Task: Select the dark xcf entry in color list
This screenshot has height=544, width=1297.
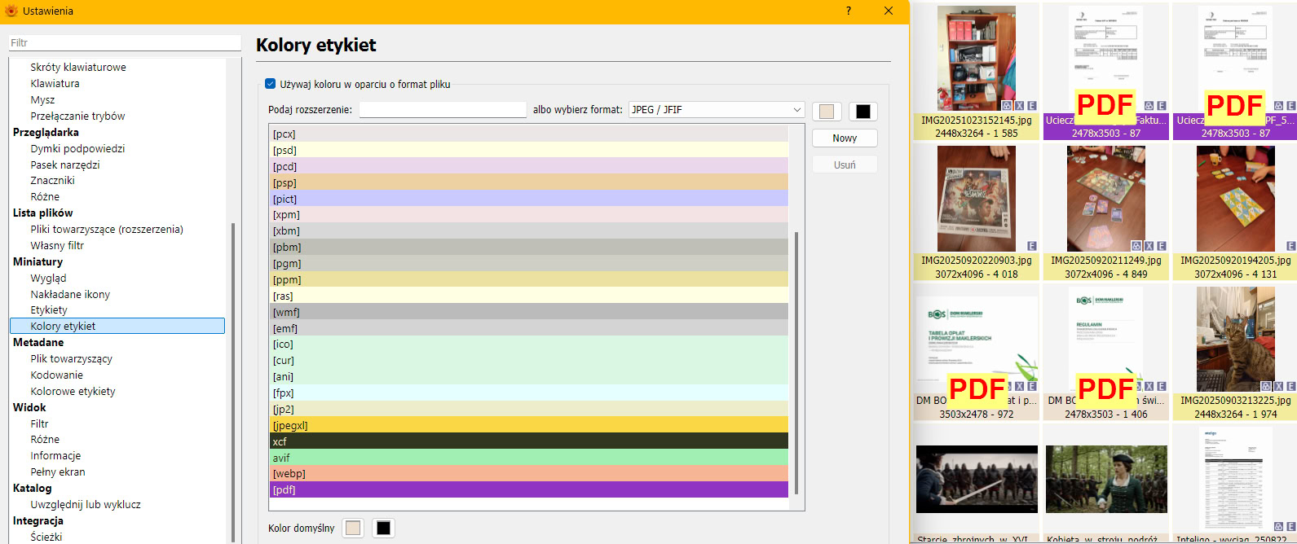Action: (528, 441)
